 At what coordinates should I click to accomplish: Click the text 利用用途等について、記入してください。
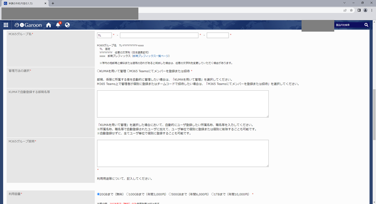tap(125, 178)
